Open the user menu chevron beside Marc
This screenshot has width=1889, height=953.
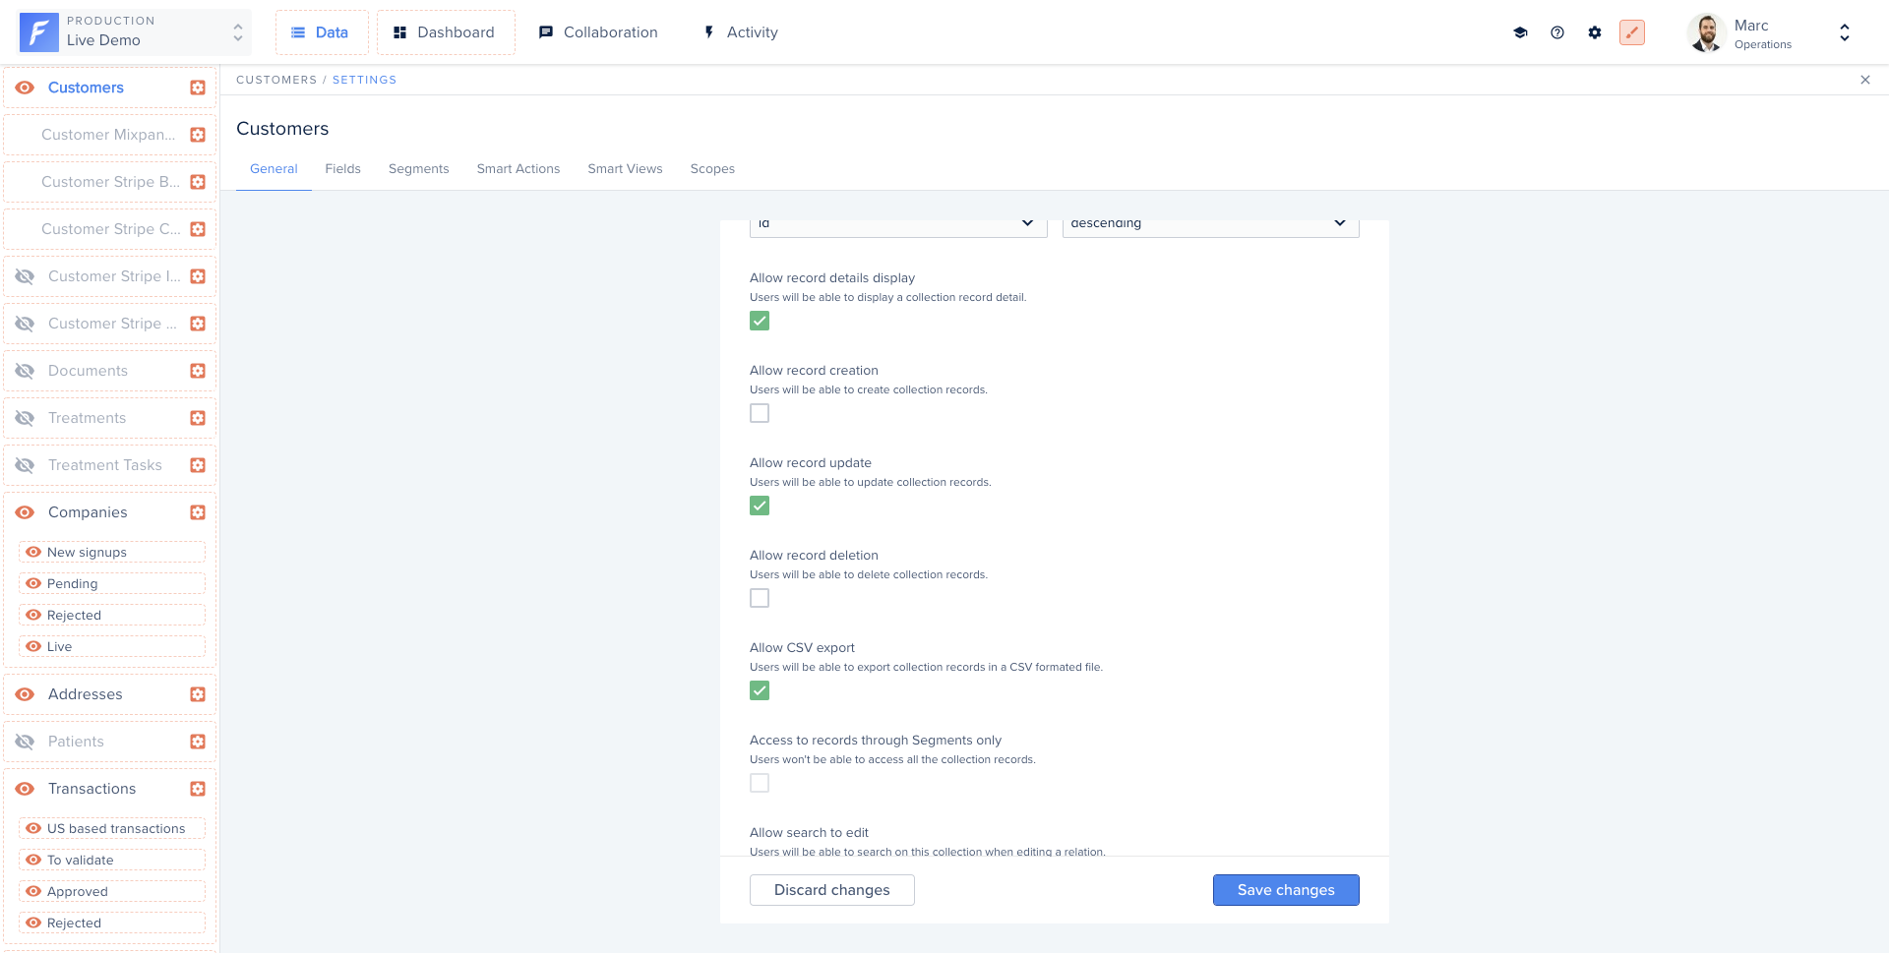1845,32
